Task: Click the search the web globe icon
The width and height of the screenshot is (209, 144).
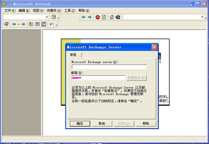Action: [x=118, y=17]
